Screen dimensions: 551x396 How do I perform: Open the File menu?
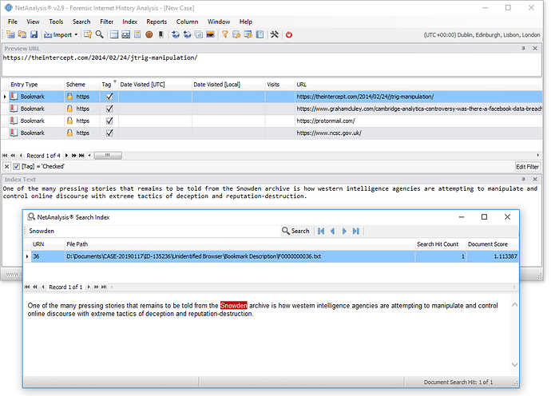[x=13, y=22]
